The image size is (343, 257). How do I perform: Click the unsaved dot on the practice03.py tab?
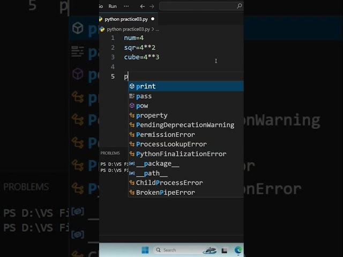(153, 19)
